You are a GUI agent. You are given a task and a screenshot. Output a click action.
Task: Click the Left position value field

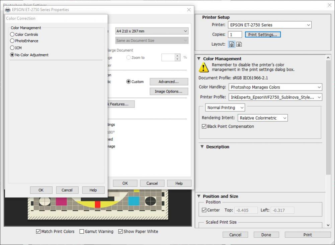[282, 210]
